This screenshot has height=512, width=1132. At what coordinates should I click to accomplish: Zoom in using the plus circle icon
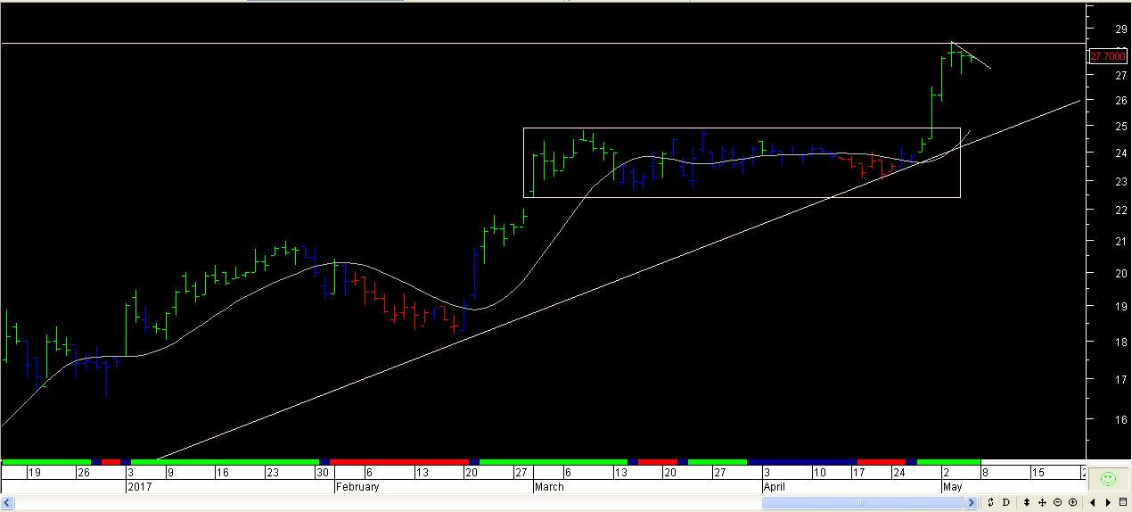coord(1072,502)
